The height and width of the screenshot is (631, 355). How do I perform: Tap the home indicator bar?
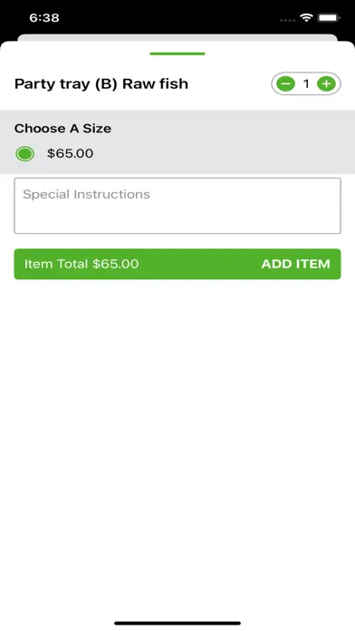(177, 624)
